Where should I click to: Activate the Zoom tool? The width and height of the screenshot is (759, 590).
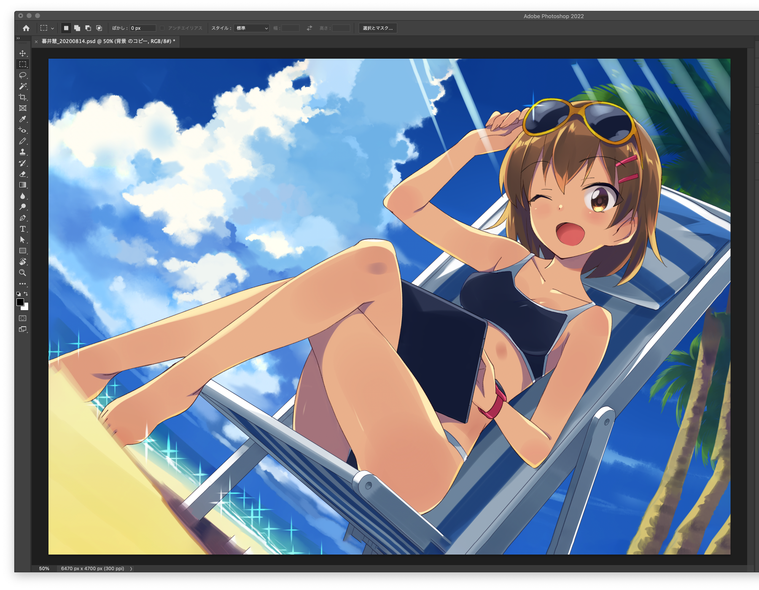[23, 273]
